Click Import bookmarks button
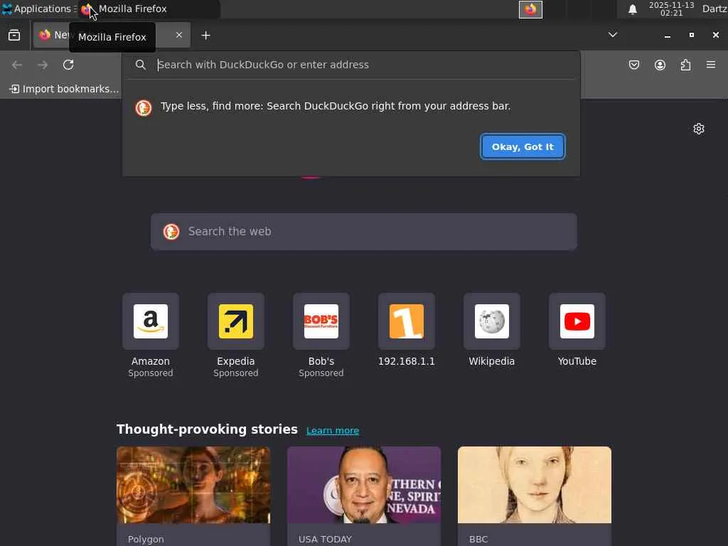 64,89
